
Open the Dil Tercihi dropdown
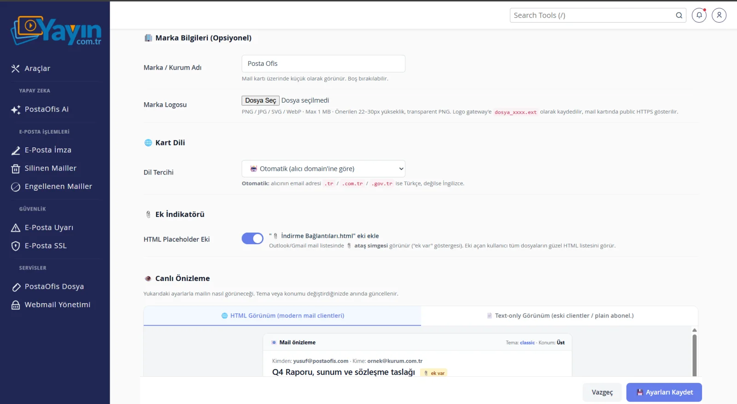(x=323, y=169)
